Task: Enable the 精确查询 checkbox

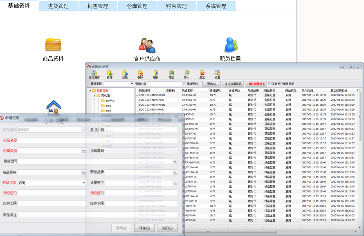Action: (x=185, y=84)
